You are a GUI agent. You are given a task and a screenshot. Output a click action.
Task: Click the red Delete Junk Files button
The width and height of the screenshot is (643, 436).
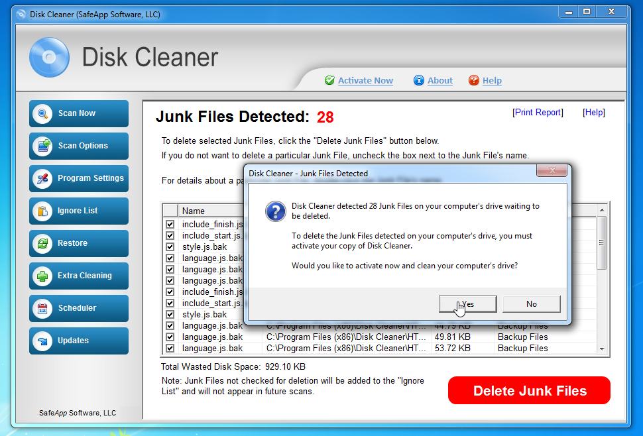(x=528, y=390)
